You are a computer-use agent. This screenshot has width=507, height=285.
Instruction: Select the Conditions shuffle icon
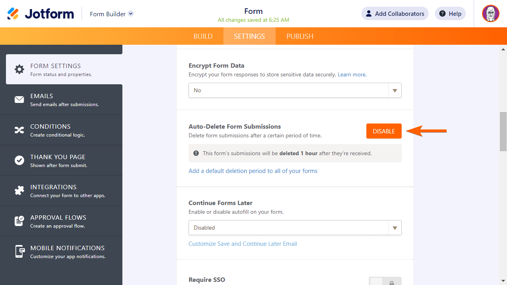19,130
